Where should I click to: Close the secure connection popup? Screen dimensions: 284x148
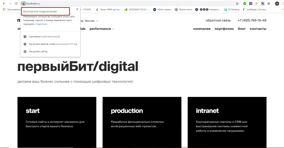(x=77, y=9)
